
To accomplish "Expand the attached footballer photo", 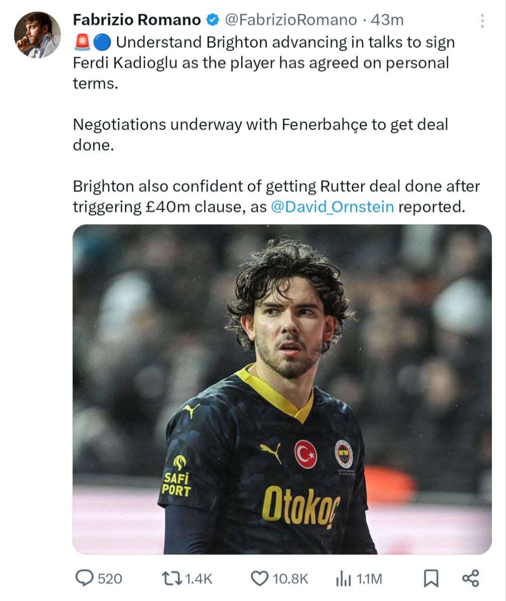I will [x=282, y=389].
